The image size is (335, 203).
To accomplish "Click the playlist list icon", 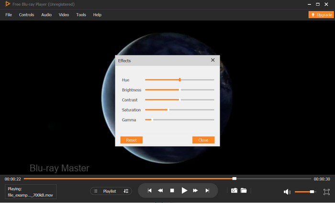I will click(96, 191).
